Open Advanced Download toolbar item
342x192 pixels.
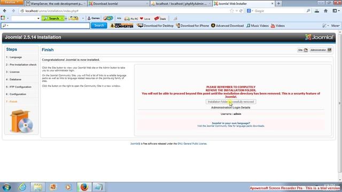[x=228, y=26]
